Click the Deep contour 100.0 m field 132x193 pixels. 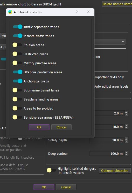(x=107, y=154)
